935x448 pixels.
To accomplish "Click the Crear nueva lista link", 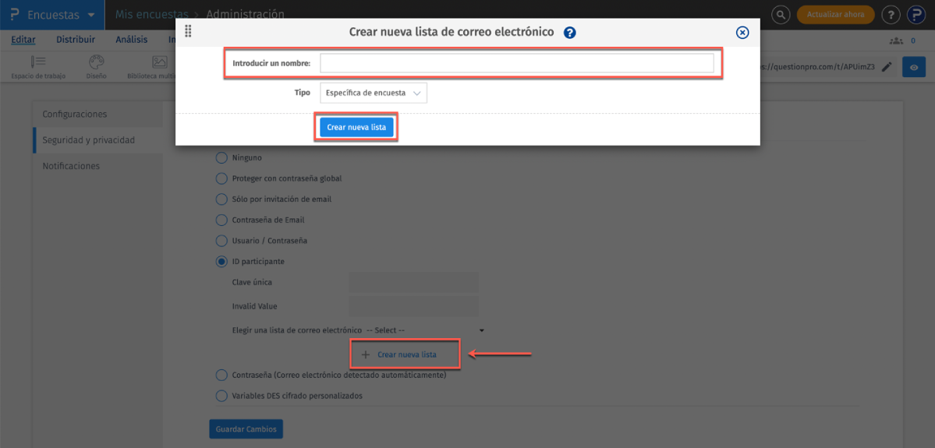I will pos(407,355).
